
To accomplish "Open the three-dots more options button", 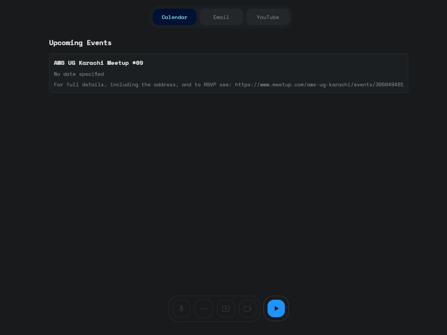I will click(203, 309).
